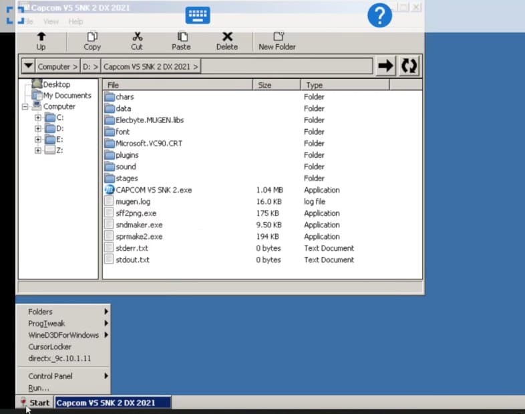
Task: Open the WineD3DForWindows submenu
Action: tap(63, 335)
